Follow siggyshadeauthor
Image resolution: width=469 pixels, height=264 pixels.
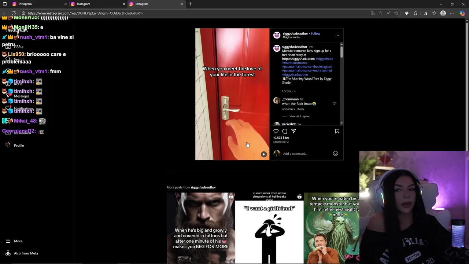tap(315, 34)
